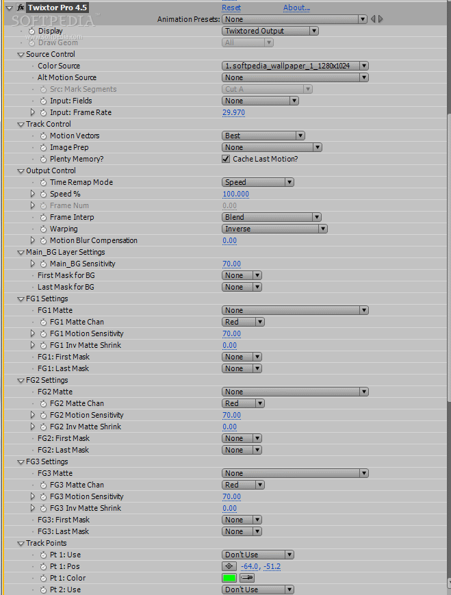The width and height of the screenshot is (451, 595).
Task: Click the FG2 Matte Chan stopwatch
Action: coord(43,404)
